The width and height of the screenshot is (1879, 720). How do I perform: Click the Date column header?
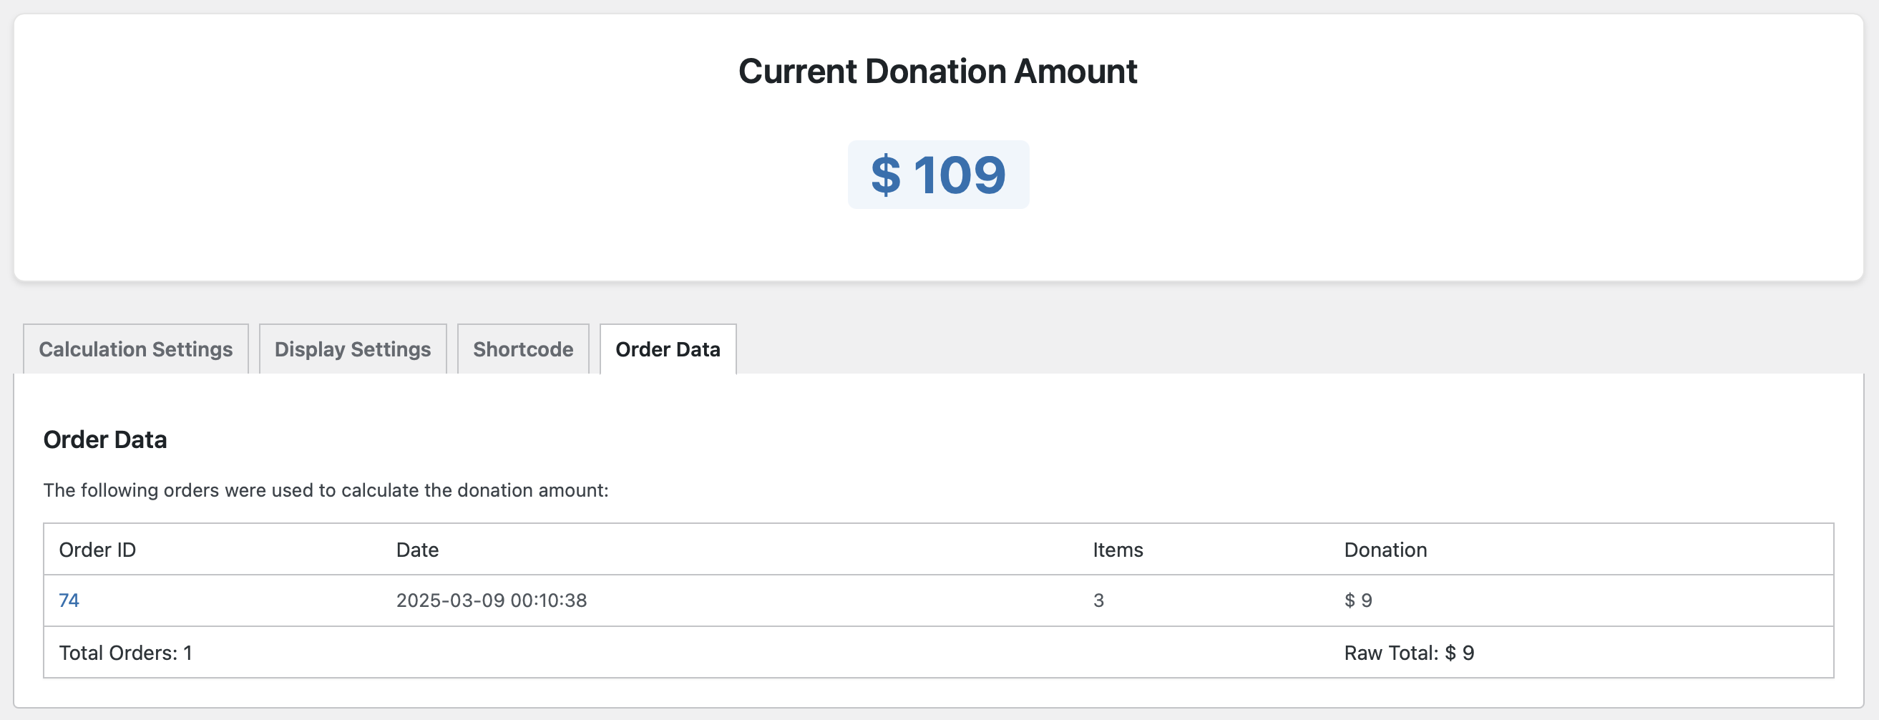417,550
